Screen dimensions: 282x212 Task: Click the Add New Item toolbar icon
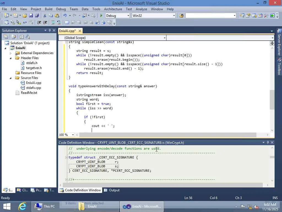point(16,16)
